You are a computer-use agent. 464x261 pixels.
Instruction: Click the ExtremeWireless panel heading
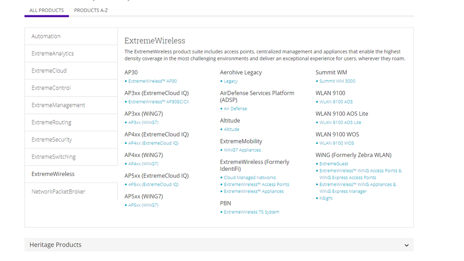tap(155, 40)
